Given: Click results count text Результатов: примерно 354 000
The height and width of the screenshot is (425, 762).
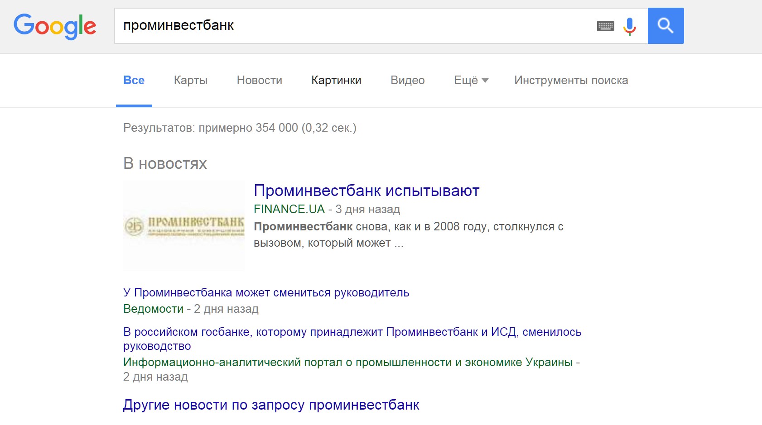Looking at the screenshot, I should [240, 128].
